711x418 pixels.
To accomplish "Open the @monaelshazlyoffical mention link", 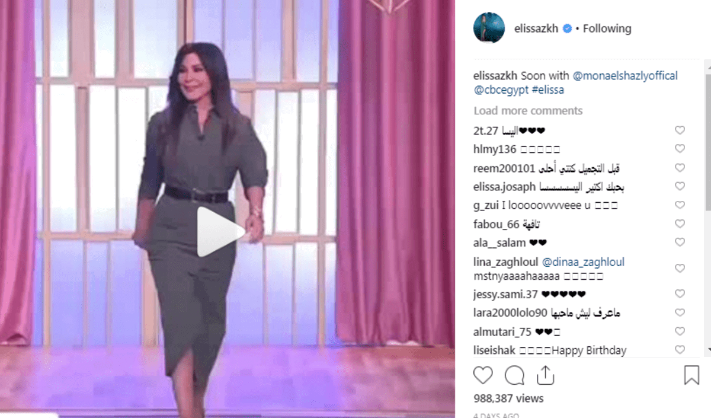I will tap(625, 76).
